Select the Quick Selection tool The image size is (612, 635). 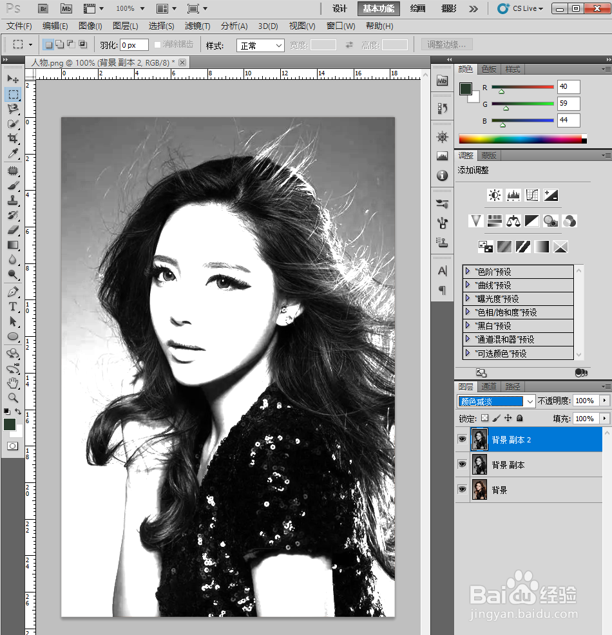click(x=13, y=124)
